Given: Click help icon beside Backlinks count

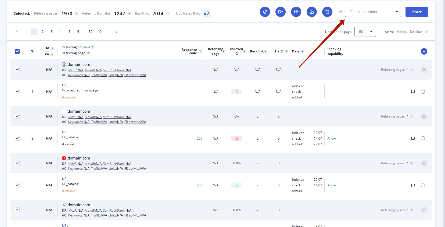Looking at the screenshot, I should click(x=168, y=13).
